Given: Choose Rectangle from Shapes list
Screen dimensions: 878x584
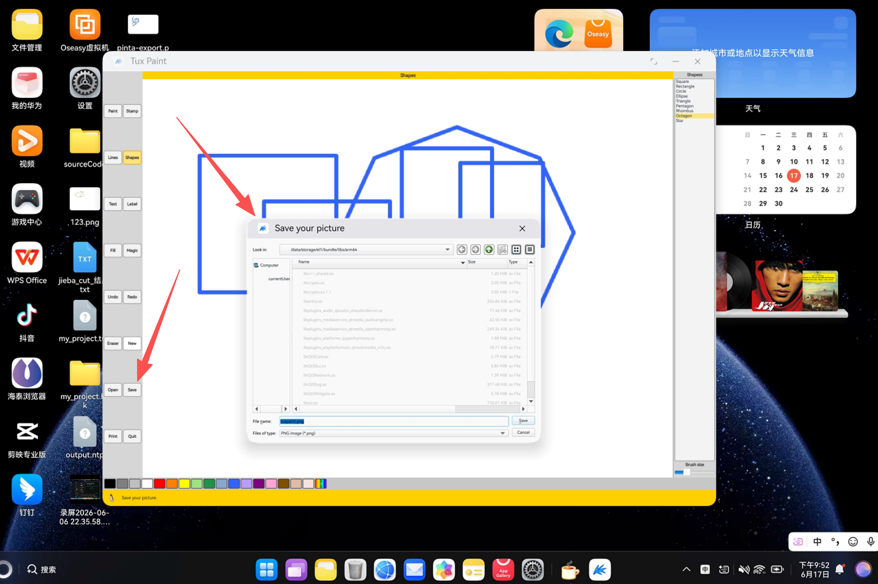Looking at the screenshot, I should [x=694, y=86].
